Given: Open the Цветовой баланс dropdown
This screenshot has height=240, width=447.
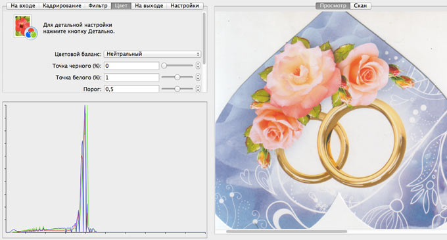Looking at the screenshot, I should [153, 54].
